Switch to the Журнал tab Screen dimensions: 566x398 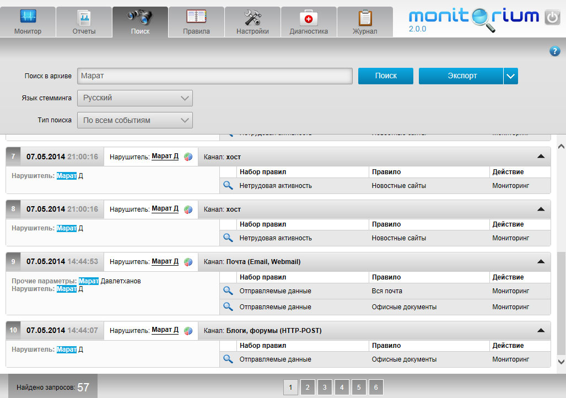365,22
